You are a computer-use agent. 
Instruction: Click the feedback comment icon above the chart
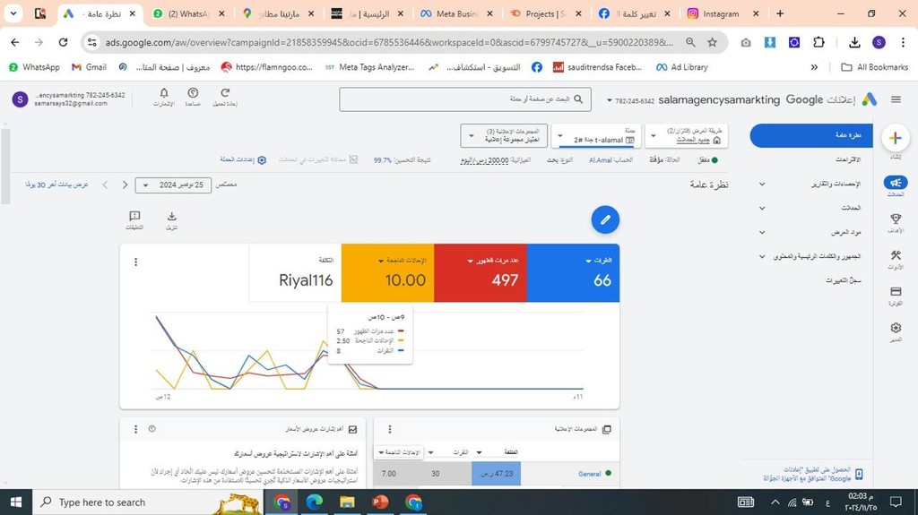[134, 217]
